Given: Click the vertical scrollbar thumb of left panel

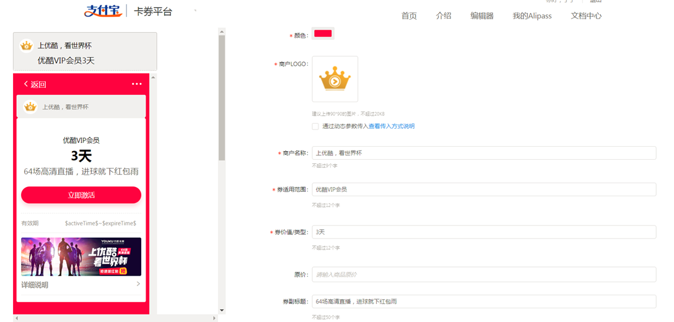Looking at the screenshot, I should pyautogui.click(x=222, y=98).
